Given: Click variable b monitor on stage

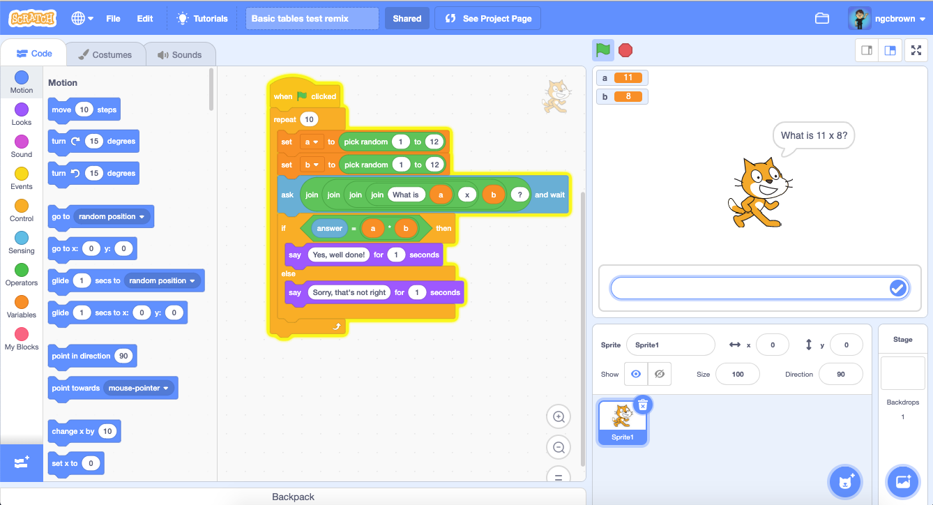Looking at the screenshot, I should click(x=622, y=96).
